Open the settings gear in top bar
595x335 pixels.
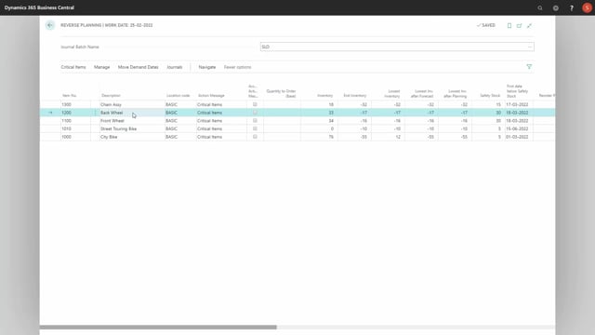tap(556, 7)
